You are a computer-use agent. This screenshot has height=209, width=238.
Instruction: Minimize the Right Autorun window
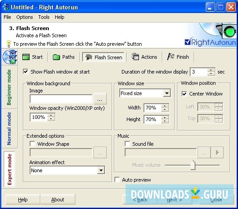point(210,7)
